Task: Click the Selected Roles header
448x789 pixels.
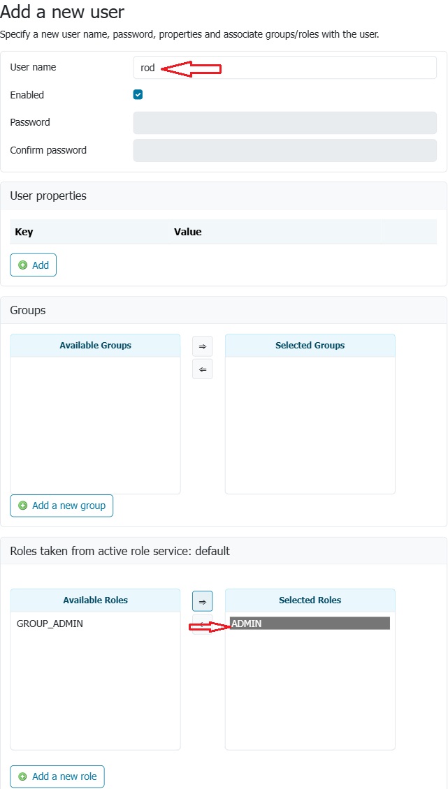Action: 310,600
